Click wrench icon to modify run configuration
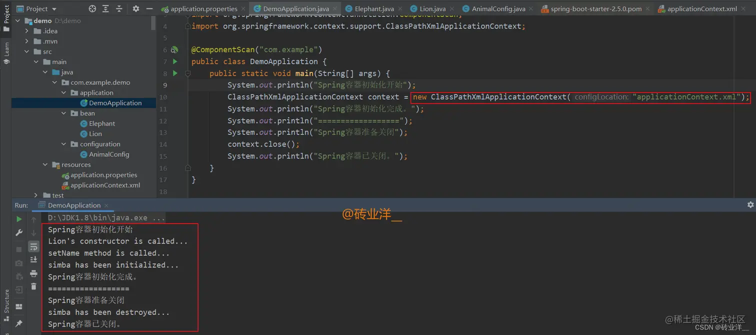Viewport: 756px width, 335px height. tap(19, 232)
